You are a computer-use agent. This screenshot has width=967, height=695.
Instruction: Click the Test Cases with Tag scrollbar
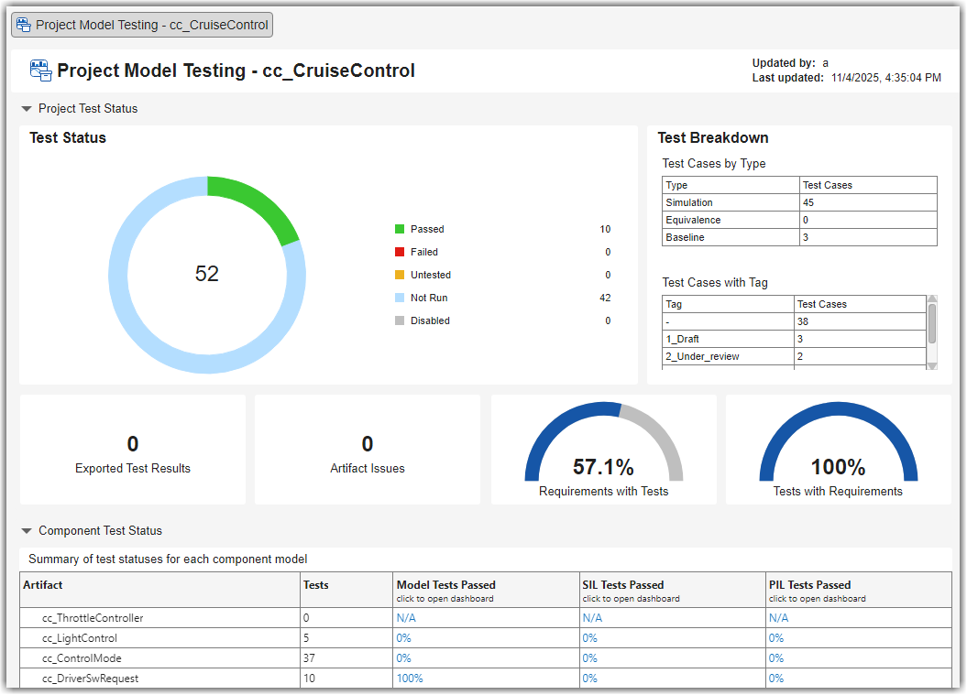click(934, 330)
